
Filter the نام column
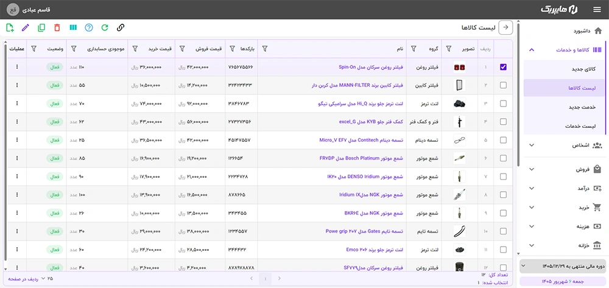(x=265, y=49)
